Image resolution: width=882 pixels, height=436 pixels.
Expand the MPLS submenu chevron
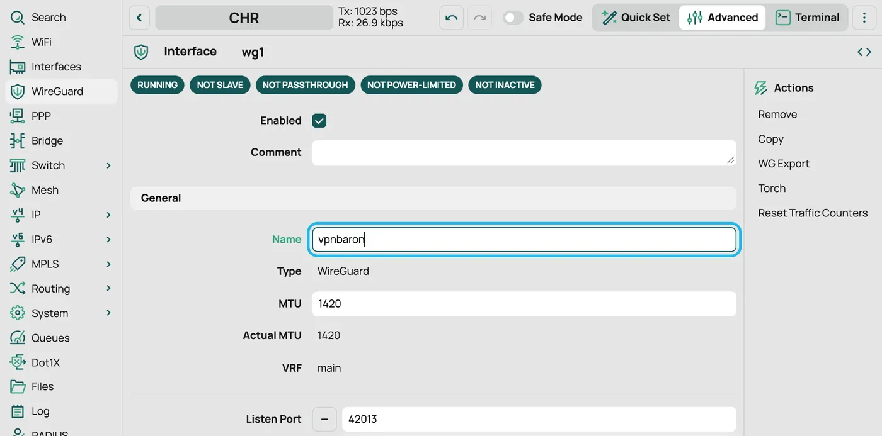pyautogui.click(x=108, y=264)
